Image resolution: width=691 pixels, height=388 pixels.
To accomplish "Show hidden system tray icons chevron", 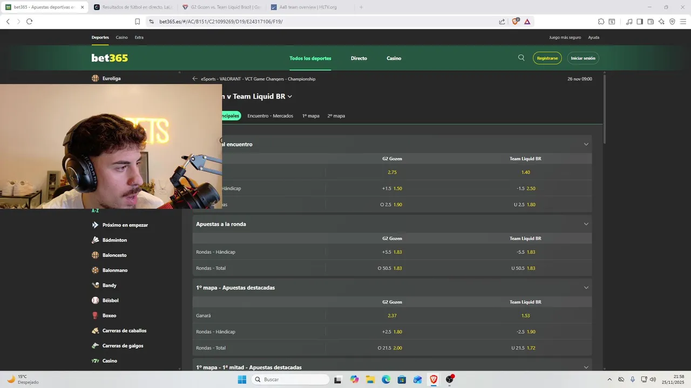I will pos(609,379).
